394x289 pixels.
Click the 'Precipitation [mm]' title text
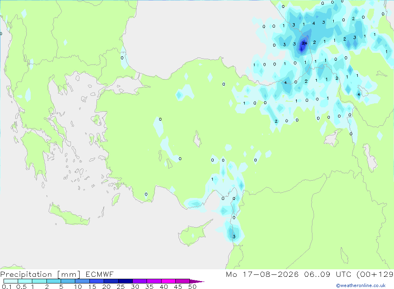coord(40,274)
